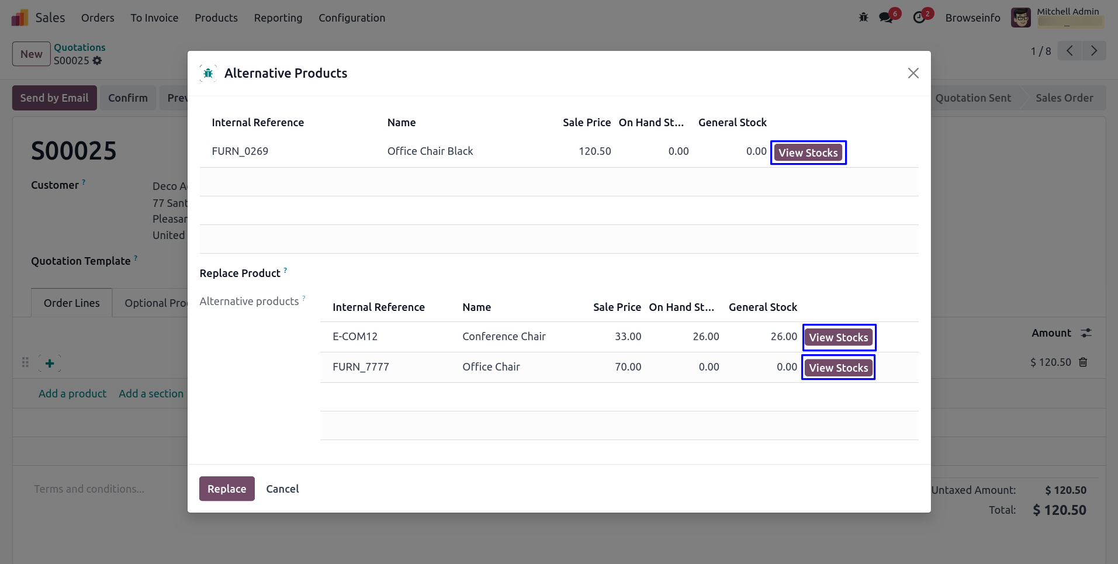Open the messages conversation icon

point(886,18)
